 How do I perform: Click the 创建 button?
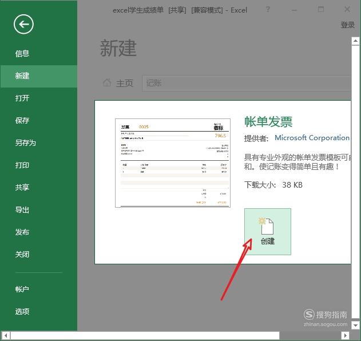268,232
